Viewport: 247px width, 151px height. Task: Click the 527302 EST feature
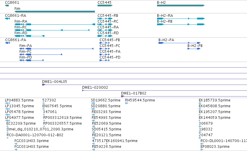[x=44, y=103]
